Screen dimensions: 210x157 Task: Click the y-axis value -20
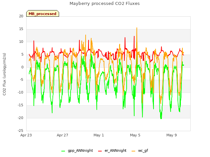point(20,118)
